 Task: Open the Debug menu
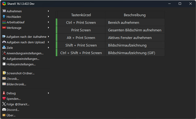point(11,93)
